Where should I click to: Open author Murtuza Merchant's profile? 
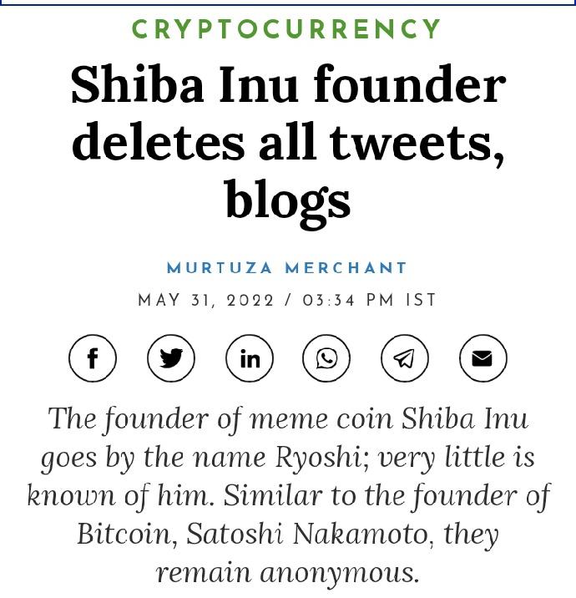[x=287, y=268]
